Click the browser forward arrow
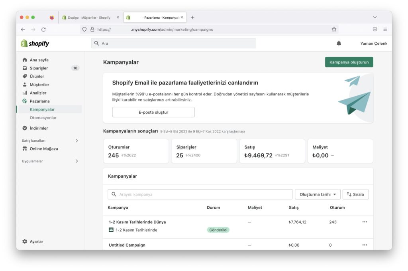 (x=33, y=30)
